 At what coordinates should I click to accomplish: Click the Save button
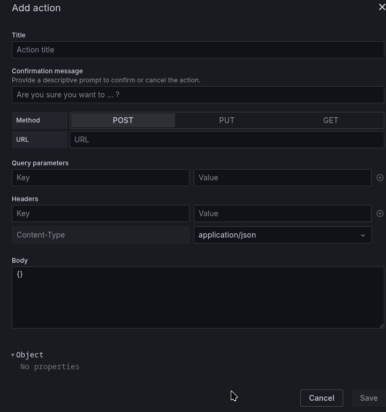368,398
